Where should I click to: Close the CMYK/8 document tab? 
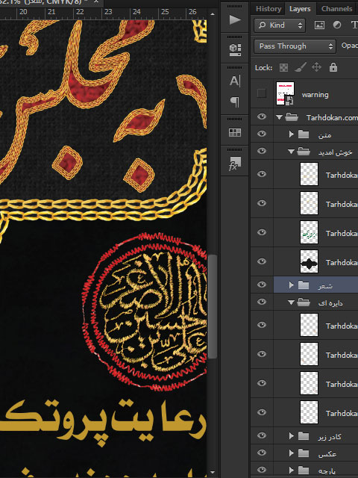click(x=96, y=2)
